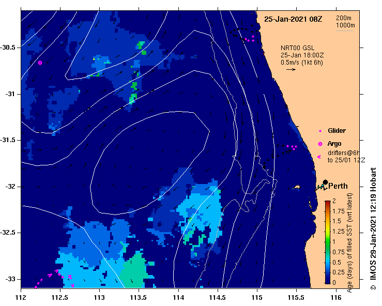The height and width of the screenshot is (306, 382).
Task: Click the longitude axis label "114"
Action: [178, 298]
